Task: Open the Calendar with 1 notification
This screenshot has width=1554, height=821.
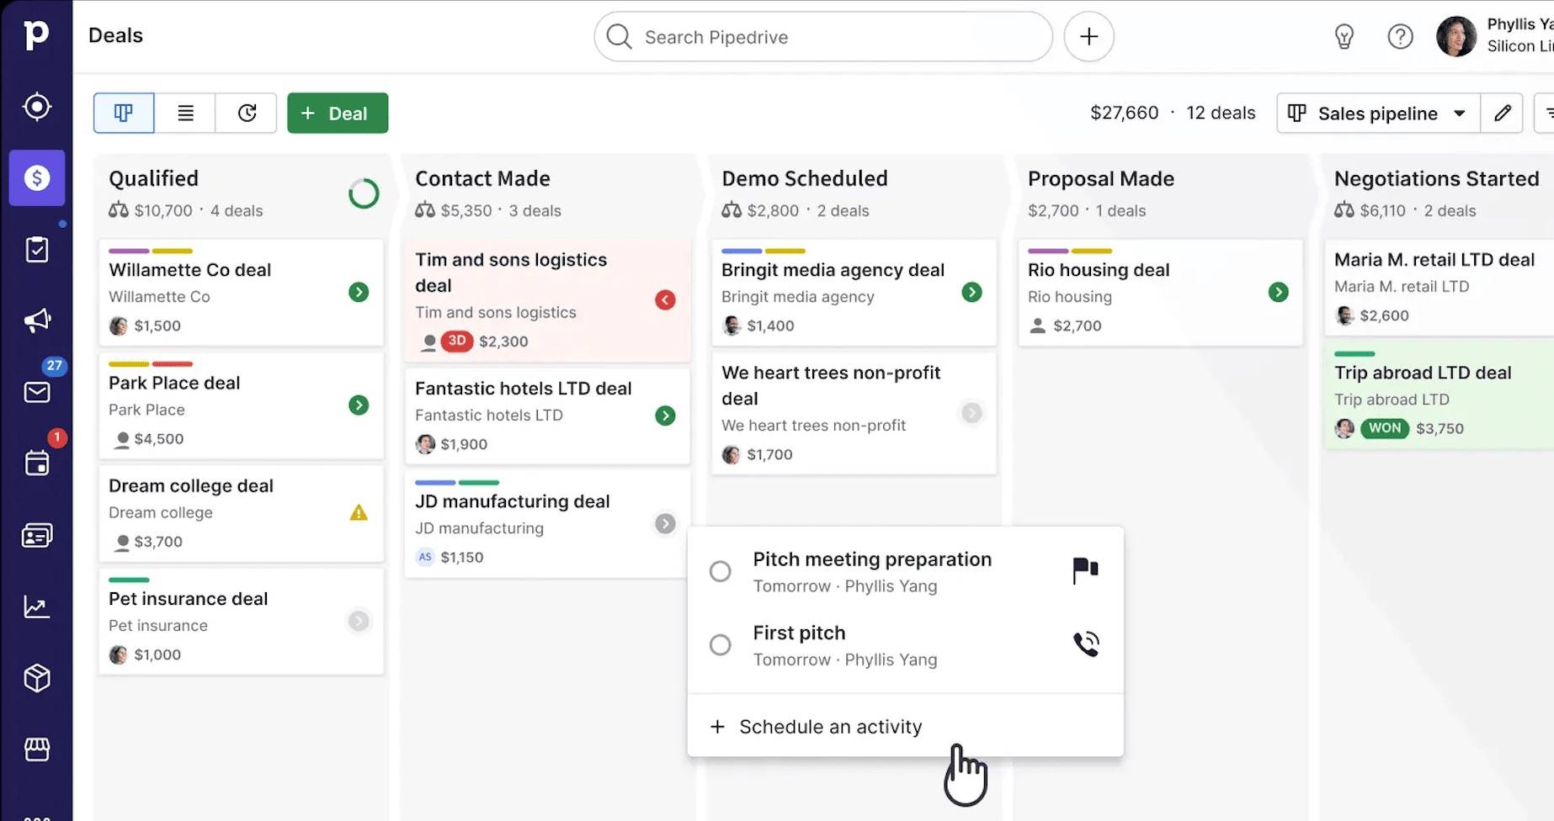Action: 37,463
